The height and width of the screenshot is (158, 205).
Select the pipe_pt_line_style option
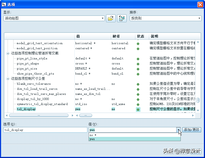point(32,59)
